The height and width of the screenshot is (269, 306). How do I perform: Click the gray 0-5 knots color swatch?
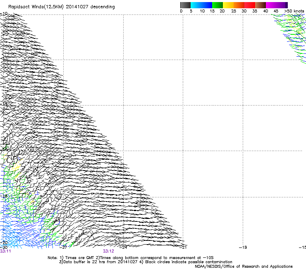[185, 5]
